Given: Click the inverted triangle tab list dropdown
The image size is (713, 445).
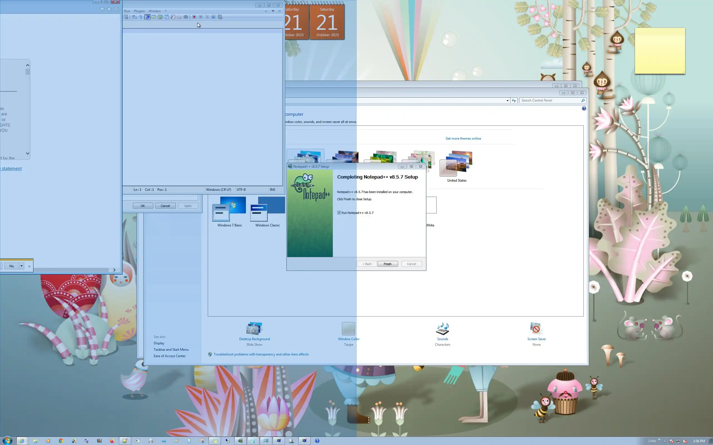Looking at the screenshot, I should coord(273,11).
